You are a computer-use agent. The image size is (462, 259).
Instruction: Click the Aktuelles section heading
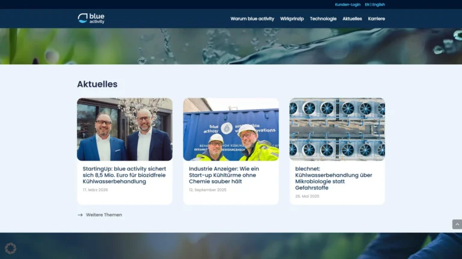tap(97, 84)
